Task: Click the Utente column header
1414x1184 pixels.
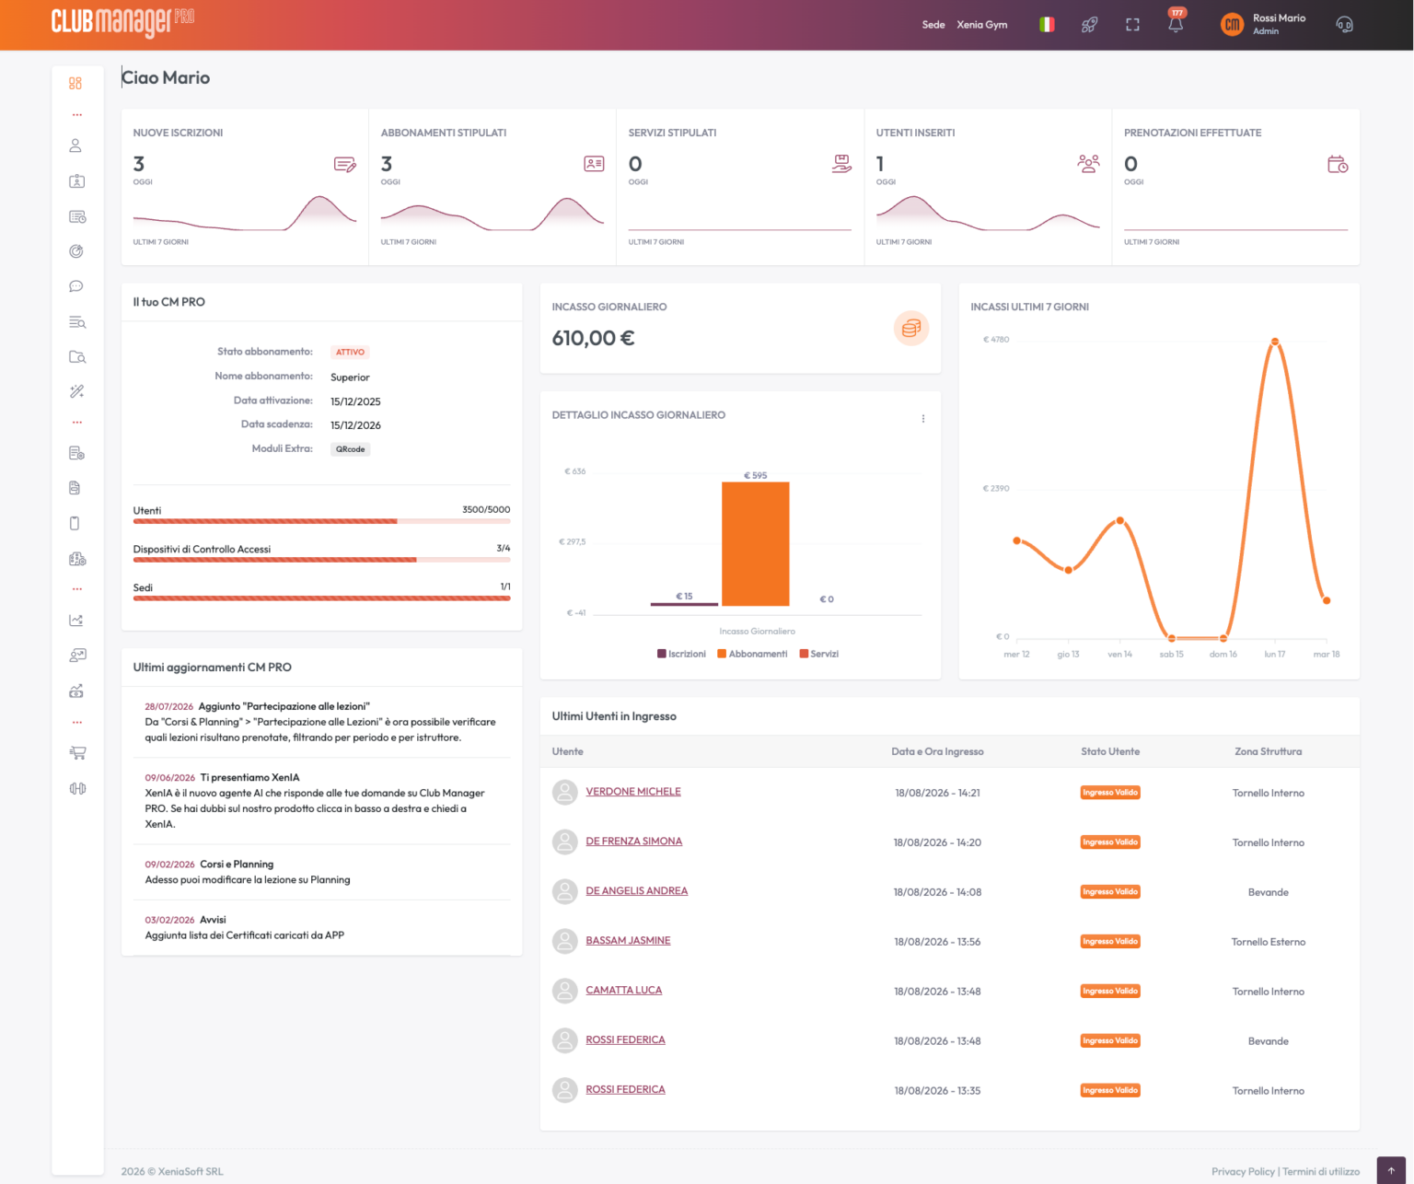Action: (568, 752)
